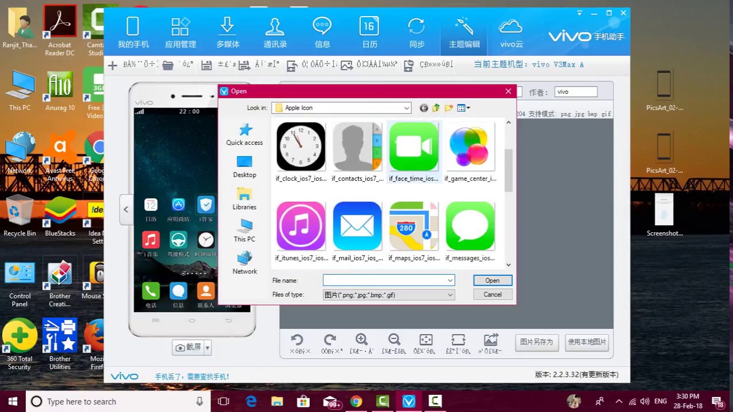
Task: Open Microsoft Edge from taskbar
Action: coord(251,401)
